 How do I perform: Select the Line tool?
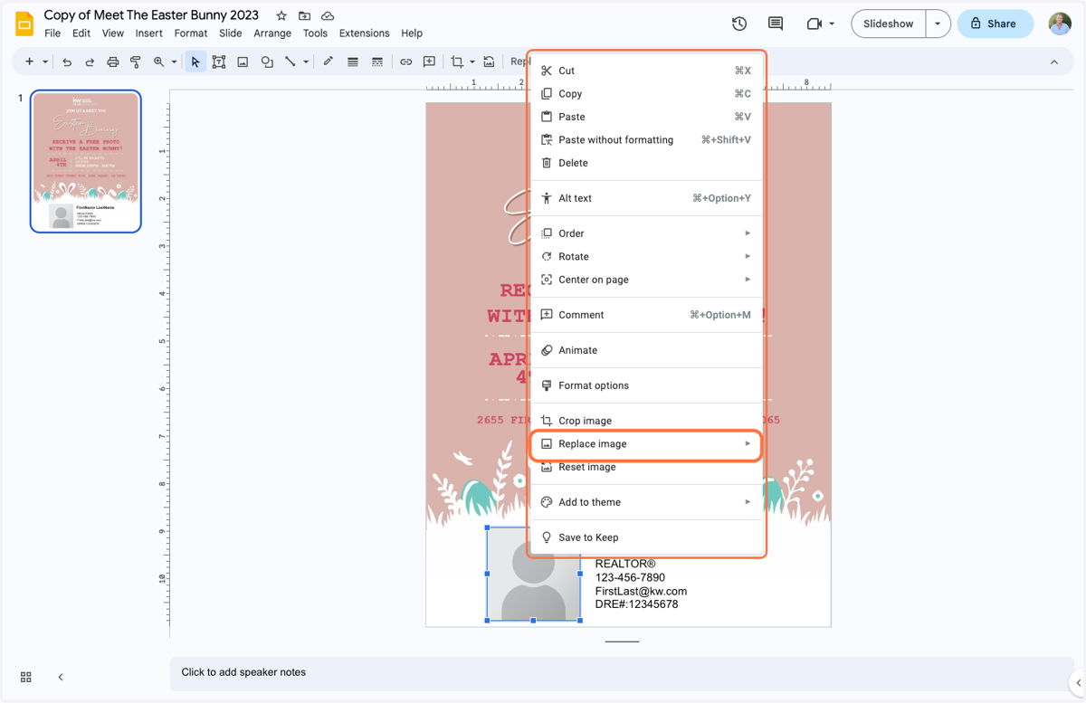pos(291,62)
